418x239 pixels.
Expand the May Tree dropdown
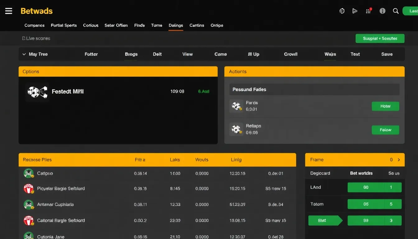click(24, 54)
